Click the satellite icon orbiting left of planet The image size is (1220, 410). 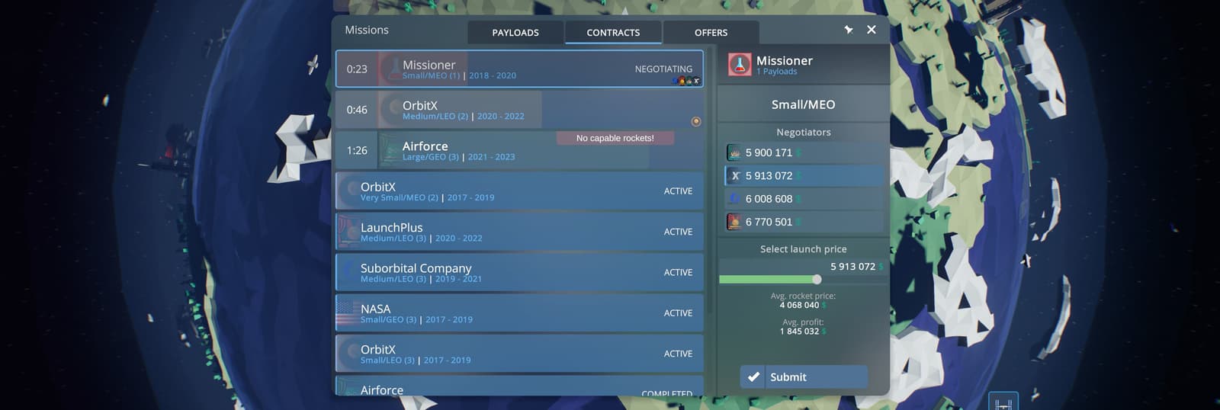(x=313, y=64)
